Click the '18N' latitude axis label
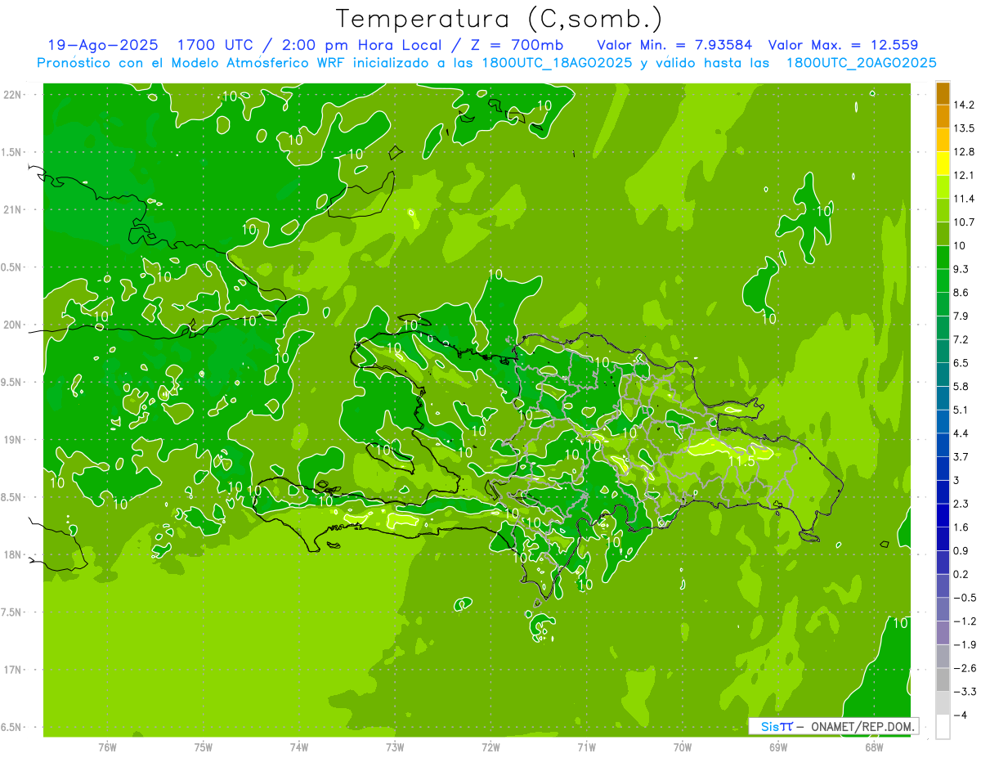The image size is (981, 758). (x=14, y=554)
